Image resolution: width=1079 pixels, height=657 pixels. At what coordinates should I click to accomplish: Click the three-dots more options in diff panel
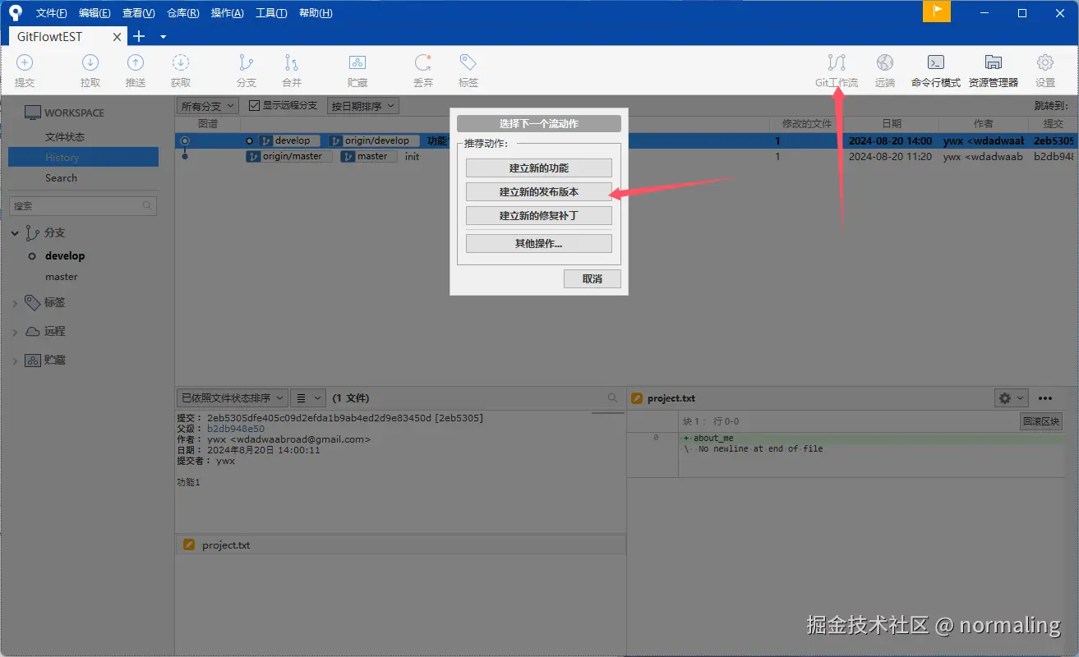tap(1045, 397)
